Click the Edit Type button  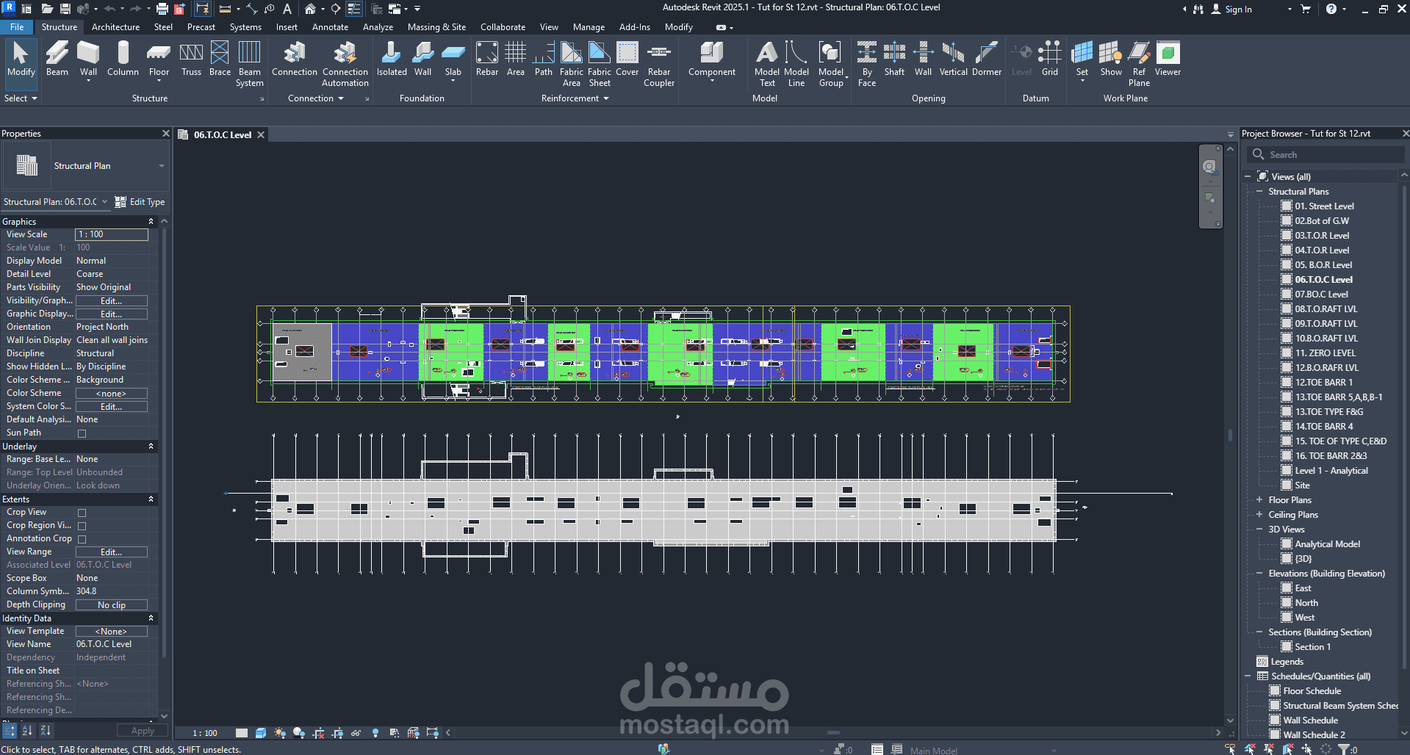(x=140, y=202)
